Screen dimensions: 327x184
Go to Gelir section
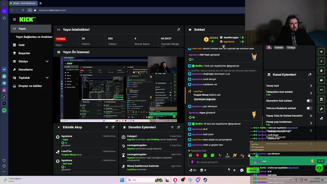21,45
